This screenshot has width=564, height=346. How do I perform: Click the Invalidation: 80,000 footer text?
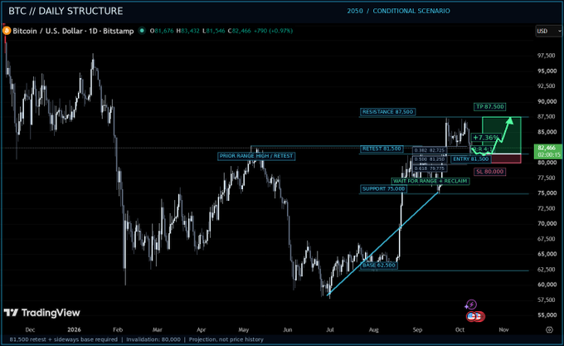(153, 339)
